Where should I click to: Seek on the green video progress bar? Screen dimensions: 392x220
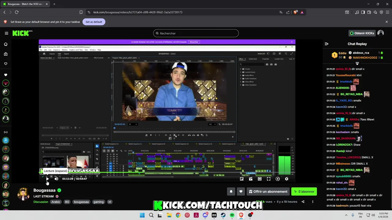pos(167,173)
